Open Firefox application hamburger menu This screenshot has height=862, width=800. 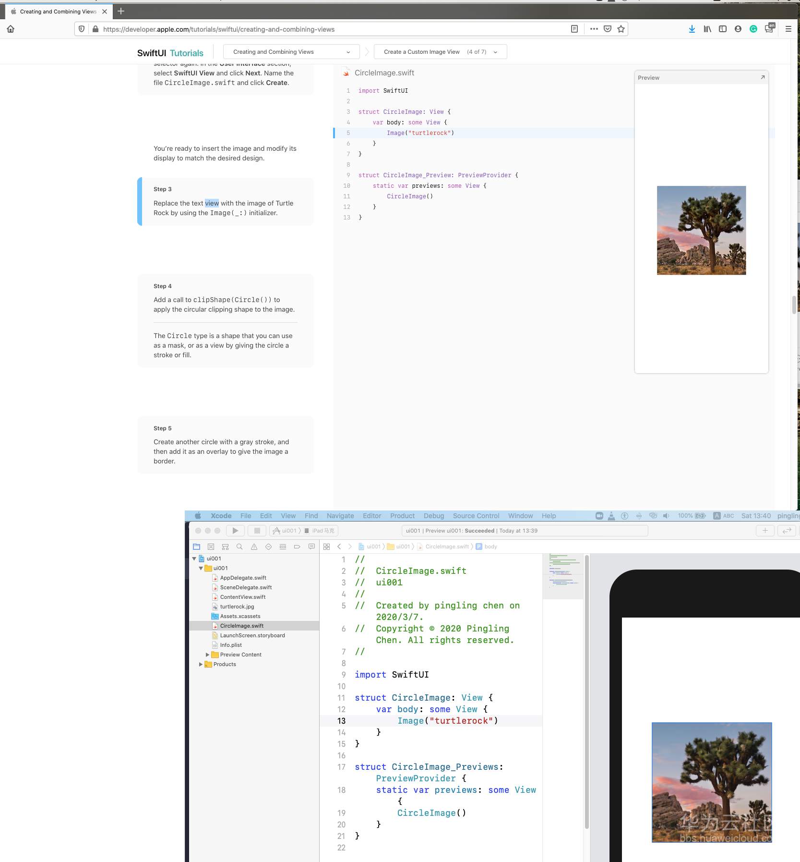788,29
